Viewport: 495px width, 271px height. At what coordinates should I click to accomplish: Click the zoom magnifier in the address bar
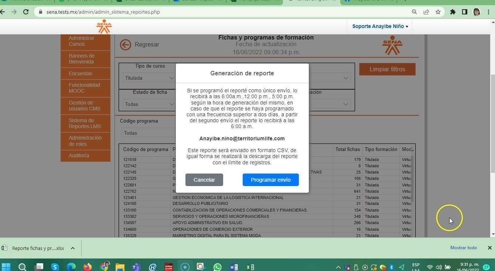[x=414, y=12]
